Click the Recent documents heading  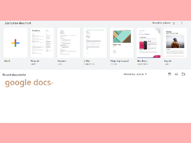(14, 75)
